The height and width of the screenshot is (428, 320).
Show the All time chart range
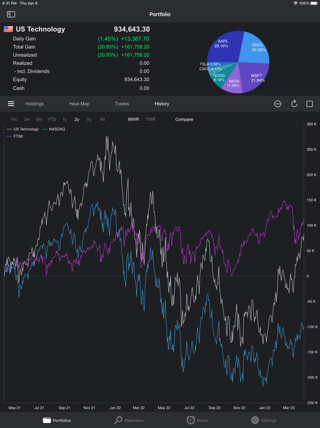102,119
